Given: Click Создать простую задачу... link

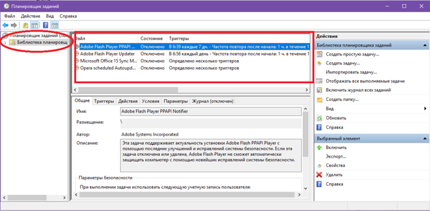Looking at the screenshot, I should 353,55.
